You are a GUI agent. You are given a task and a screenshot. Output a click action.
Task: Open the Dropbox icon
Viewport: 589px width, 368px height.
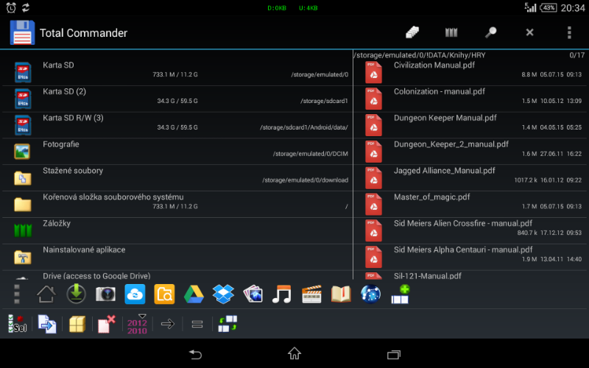click(223, 294)
